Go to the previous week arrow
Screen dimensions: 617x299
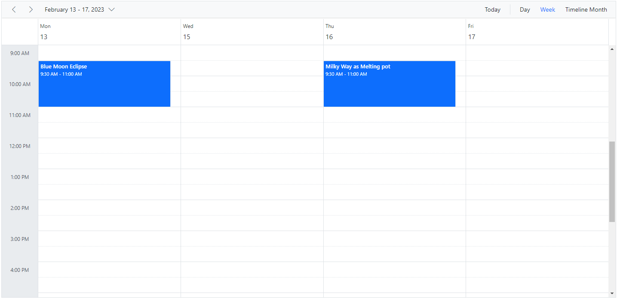tap(14, 9)
